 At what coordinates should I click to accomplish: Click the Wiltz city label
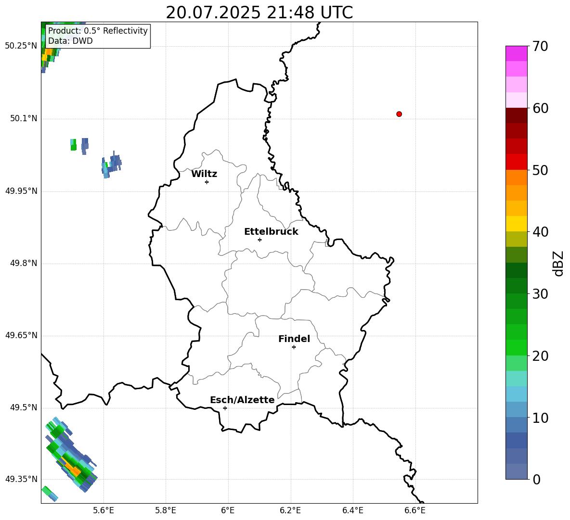(x=204, y=174)
